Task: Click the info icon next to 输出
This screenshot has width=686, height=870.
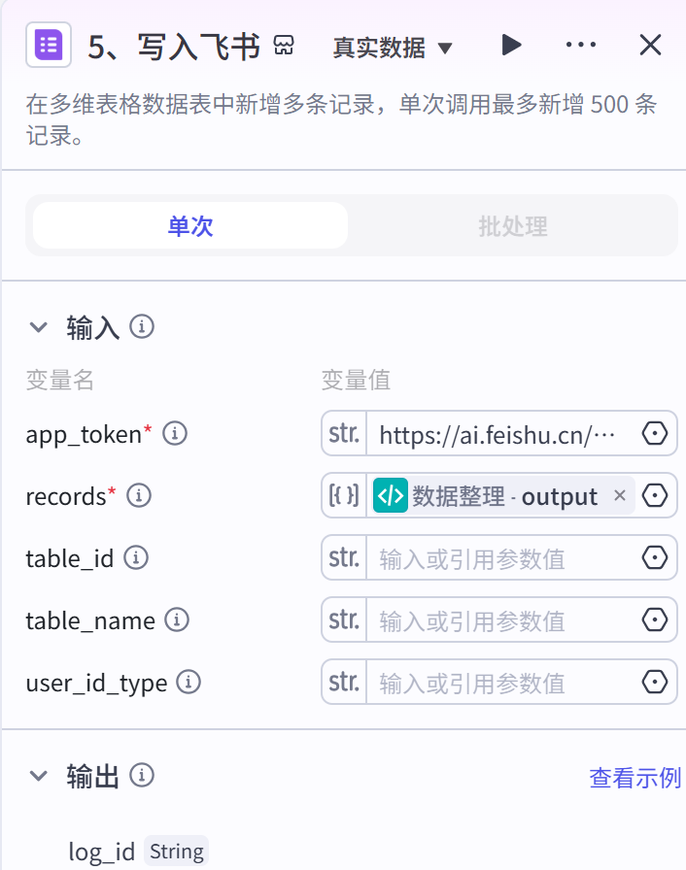Action: (x=142, y=775)
